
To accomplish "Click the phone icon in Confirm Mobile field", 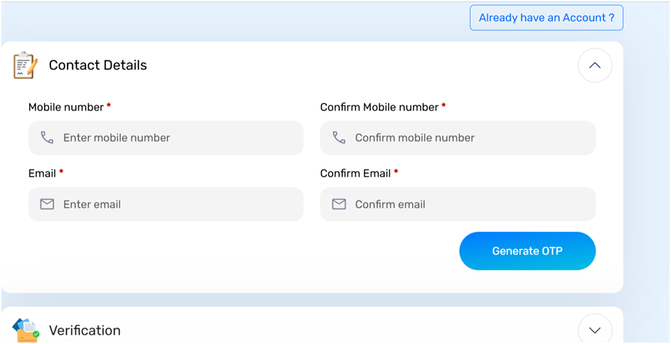I will pos(339,138).
